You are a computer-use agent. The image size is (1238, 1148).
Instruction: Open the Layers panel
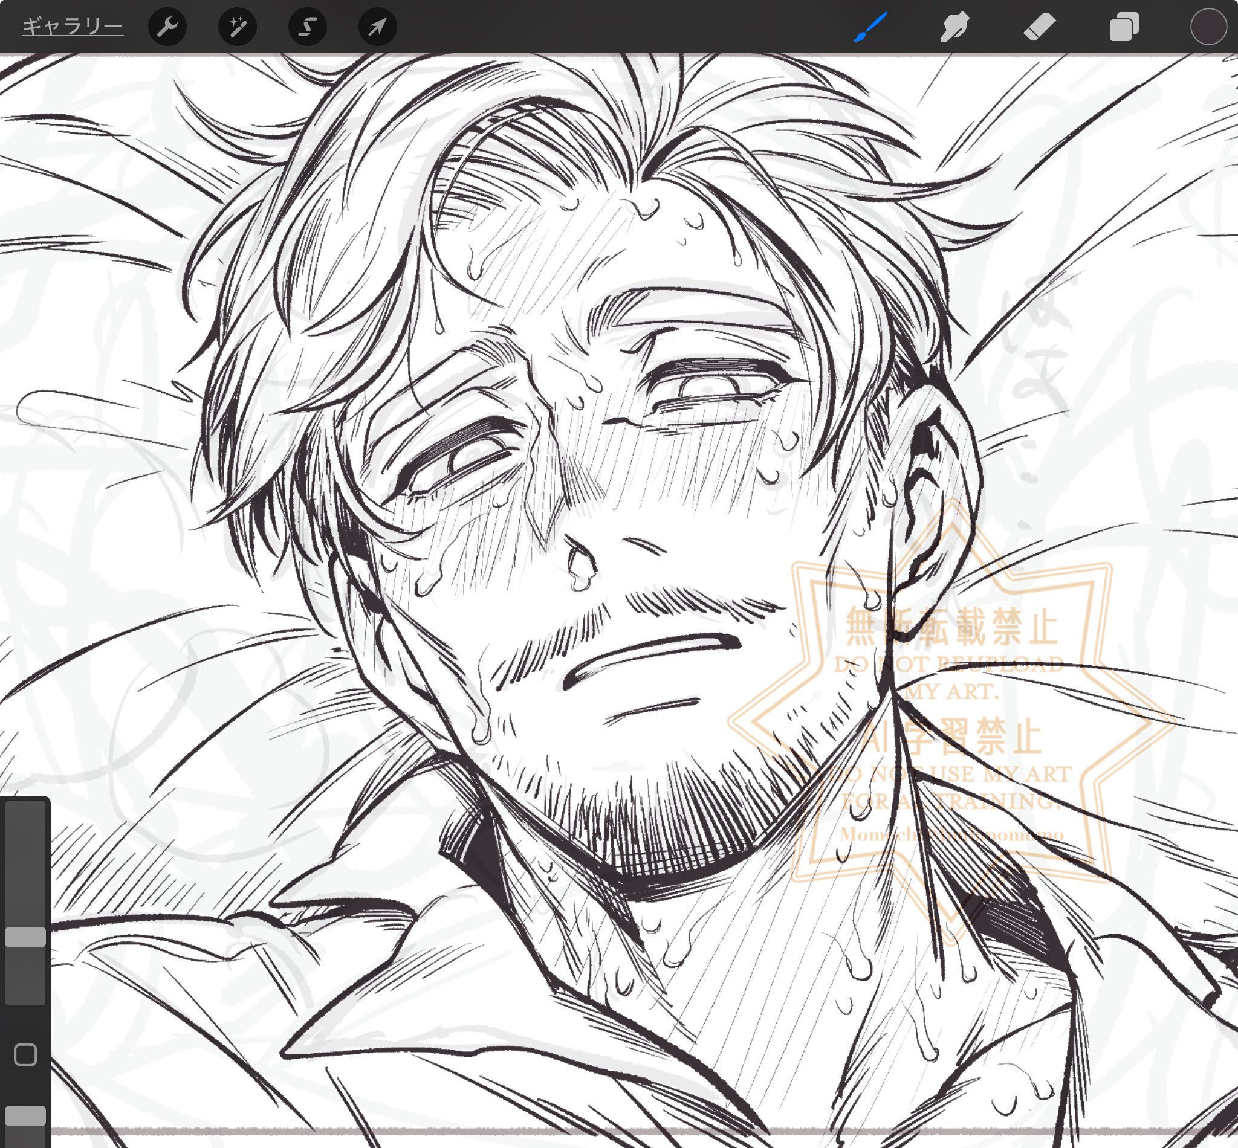1124,27
